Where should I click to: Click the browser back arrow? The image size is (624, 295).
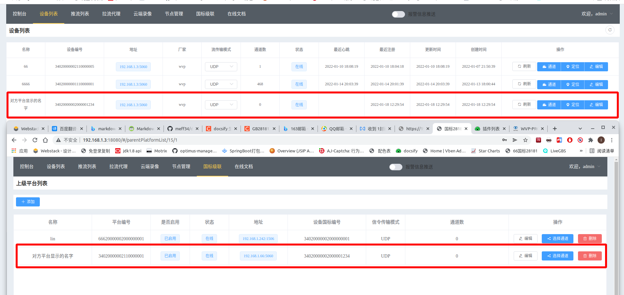(x=14, y=140)
